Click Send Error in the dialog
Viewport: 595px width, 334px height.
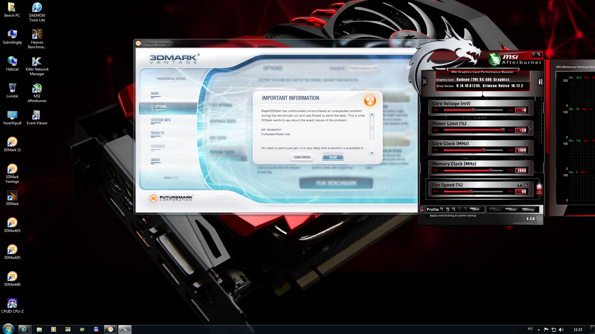(302, 157)
